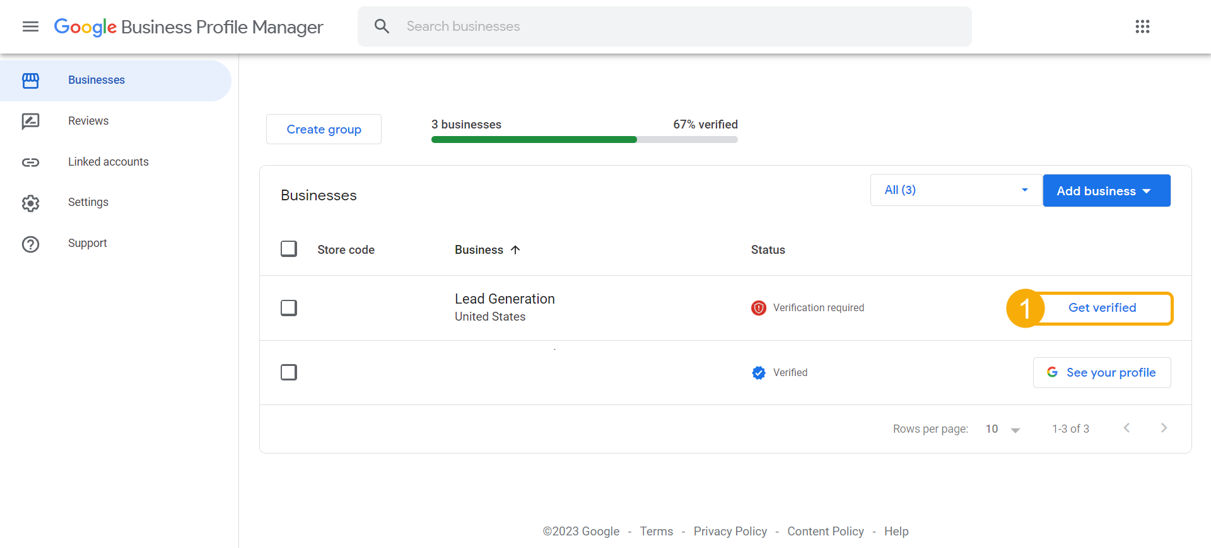Viewport: 1211px width, 548px height.
Task: Open the Google apps grid
Action: tap(1142, 26)
